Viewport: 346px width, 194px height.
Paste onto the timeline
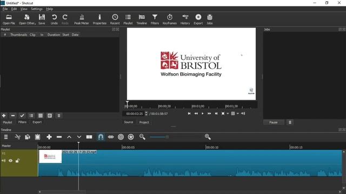pos(37,137)
